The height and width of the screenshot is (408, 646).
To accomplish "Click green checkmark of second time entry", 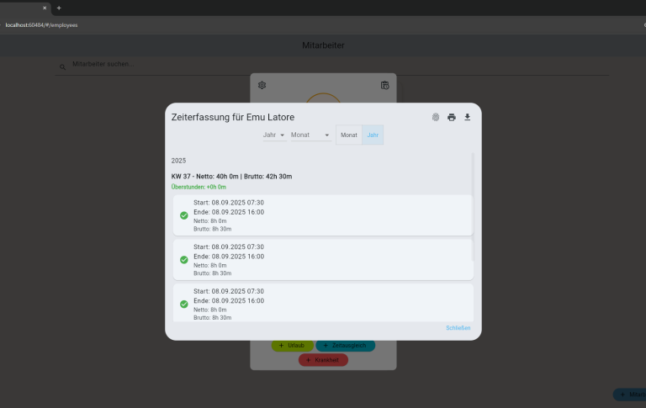I will [184, 260].
